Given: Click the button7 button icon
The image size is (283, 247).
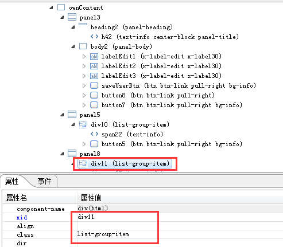Looking at the screenshot, I should click(94, 105).
